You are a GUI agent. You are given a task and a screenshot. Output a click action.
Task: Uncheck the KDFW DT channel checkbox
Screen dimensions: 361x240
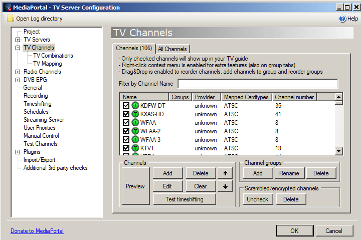(x=126, y=106)
